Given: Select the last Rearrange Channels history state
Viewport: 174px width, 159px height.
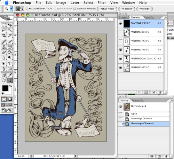Looking at the screenshot, I should tap(144, 124).
